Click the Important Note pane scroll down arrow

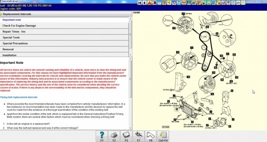pyautogui.click(x=130, y=128)
